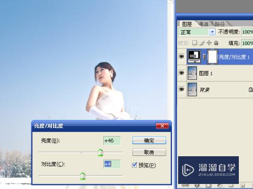This screenshot has width=253, height=189.
Task: Toggle lock transparent pixels icon
Action: click(194, 43)
